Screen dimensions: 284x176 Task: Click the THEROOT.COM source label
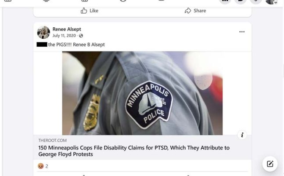click(x=52, y=140)
